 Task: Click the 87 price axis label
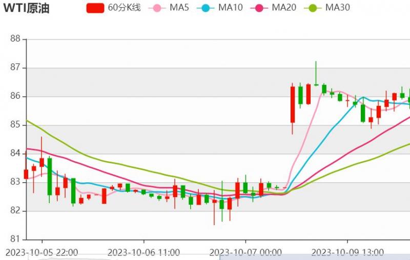(15, 68)
